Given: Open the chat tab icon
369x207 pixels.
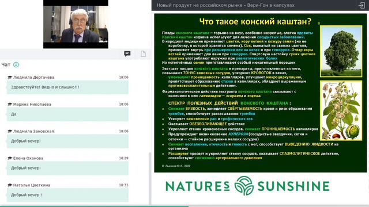Looking at the screenshot, I should [x=127, y=53].
